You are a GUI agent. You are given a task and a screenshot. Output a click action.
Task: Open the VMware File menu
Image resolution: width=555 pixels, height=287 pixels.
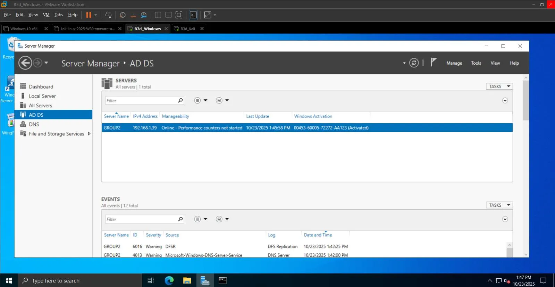tap(7, 15)
